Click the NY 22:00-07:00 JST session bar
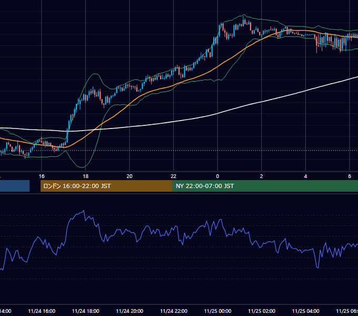Screen dimensions: 358x316 [x=265, y=186]
